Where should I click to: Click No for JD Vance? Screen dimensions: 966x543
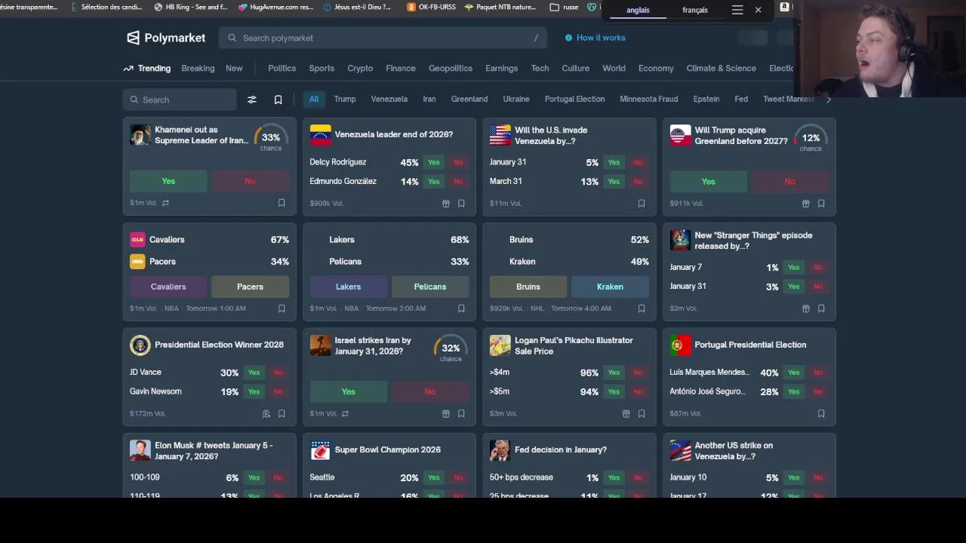pyautogui.click(x=278, y=373)
